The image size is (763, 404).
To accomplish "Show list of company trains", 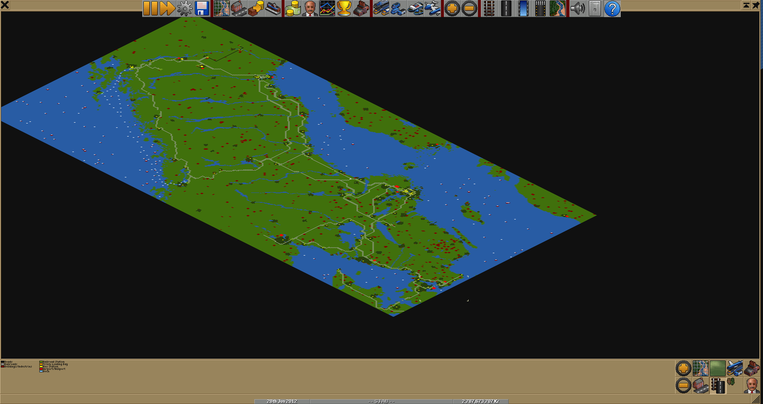I will [381, 8].
